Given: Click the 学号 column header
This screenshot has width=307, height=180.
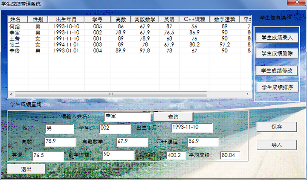Looking at the screenshot, I should [x=98, y=19].
